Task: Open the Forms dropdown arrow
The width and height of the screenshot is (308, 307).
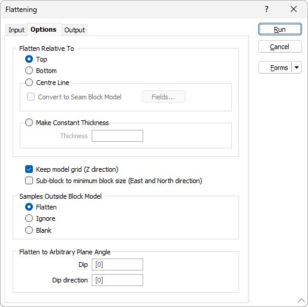Action: click(297, 68)
